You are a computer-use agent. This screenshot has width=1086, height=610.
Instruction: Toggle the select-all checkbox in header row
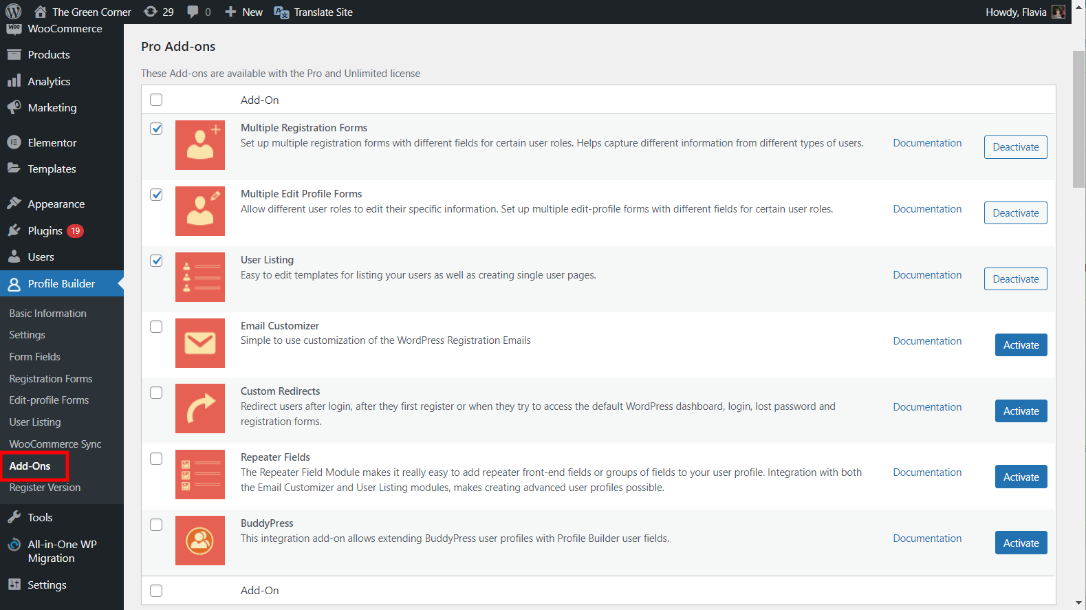pyautogui.click(x=157, y=100)
